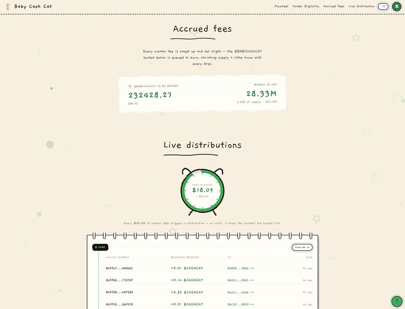Select wallet address 0xff68...e4f18d

[119, 292]
